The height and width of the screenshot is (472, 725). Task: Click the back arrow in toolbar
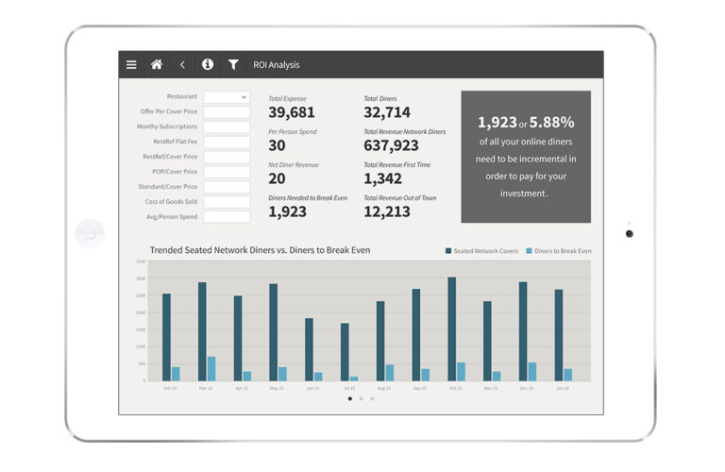[x=182, y=65]
